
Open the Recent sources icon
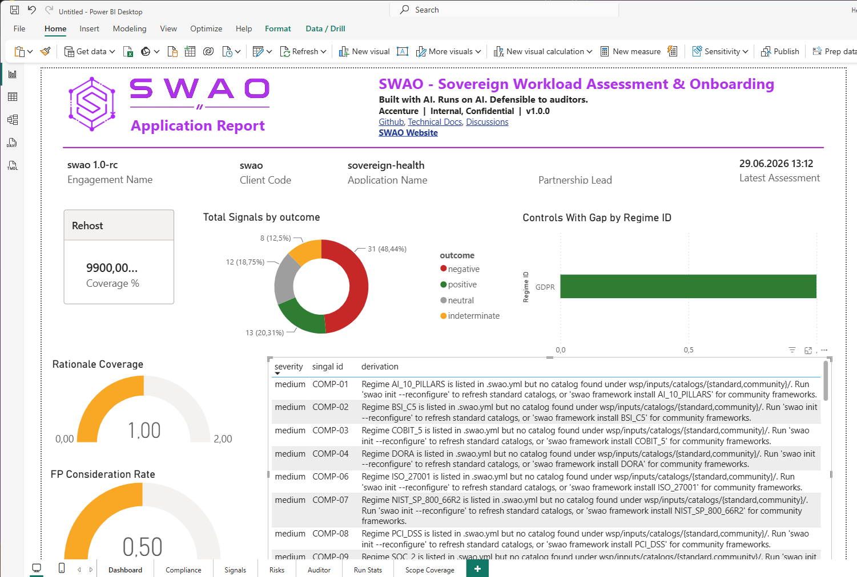click(x=227, y=51)
